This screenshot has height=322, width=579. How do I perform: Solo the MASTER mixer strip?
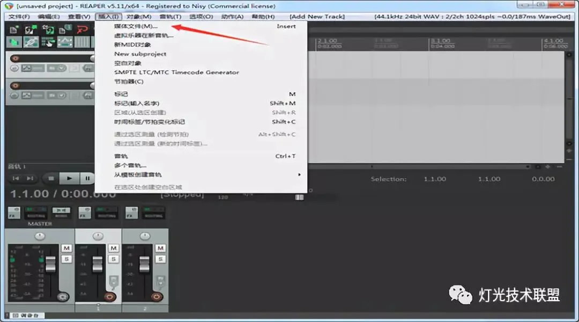[x=66, y=260]
